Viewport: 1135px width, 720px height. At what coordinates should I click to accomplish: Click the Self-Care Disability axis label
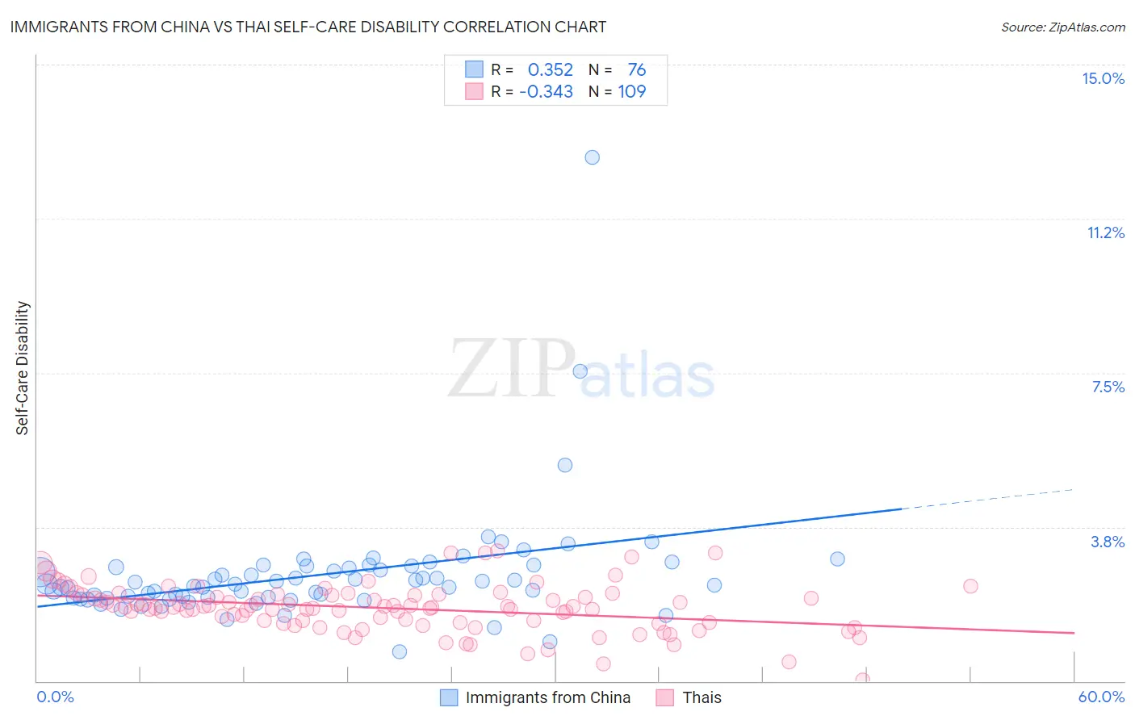coord(23,368)
